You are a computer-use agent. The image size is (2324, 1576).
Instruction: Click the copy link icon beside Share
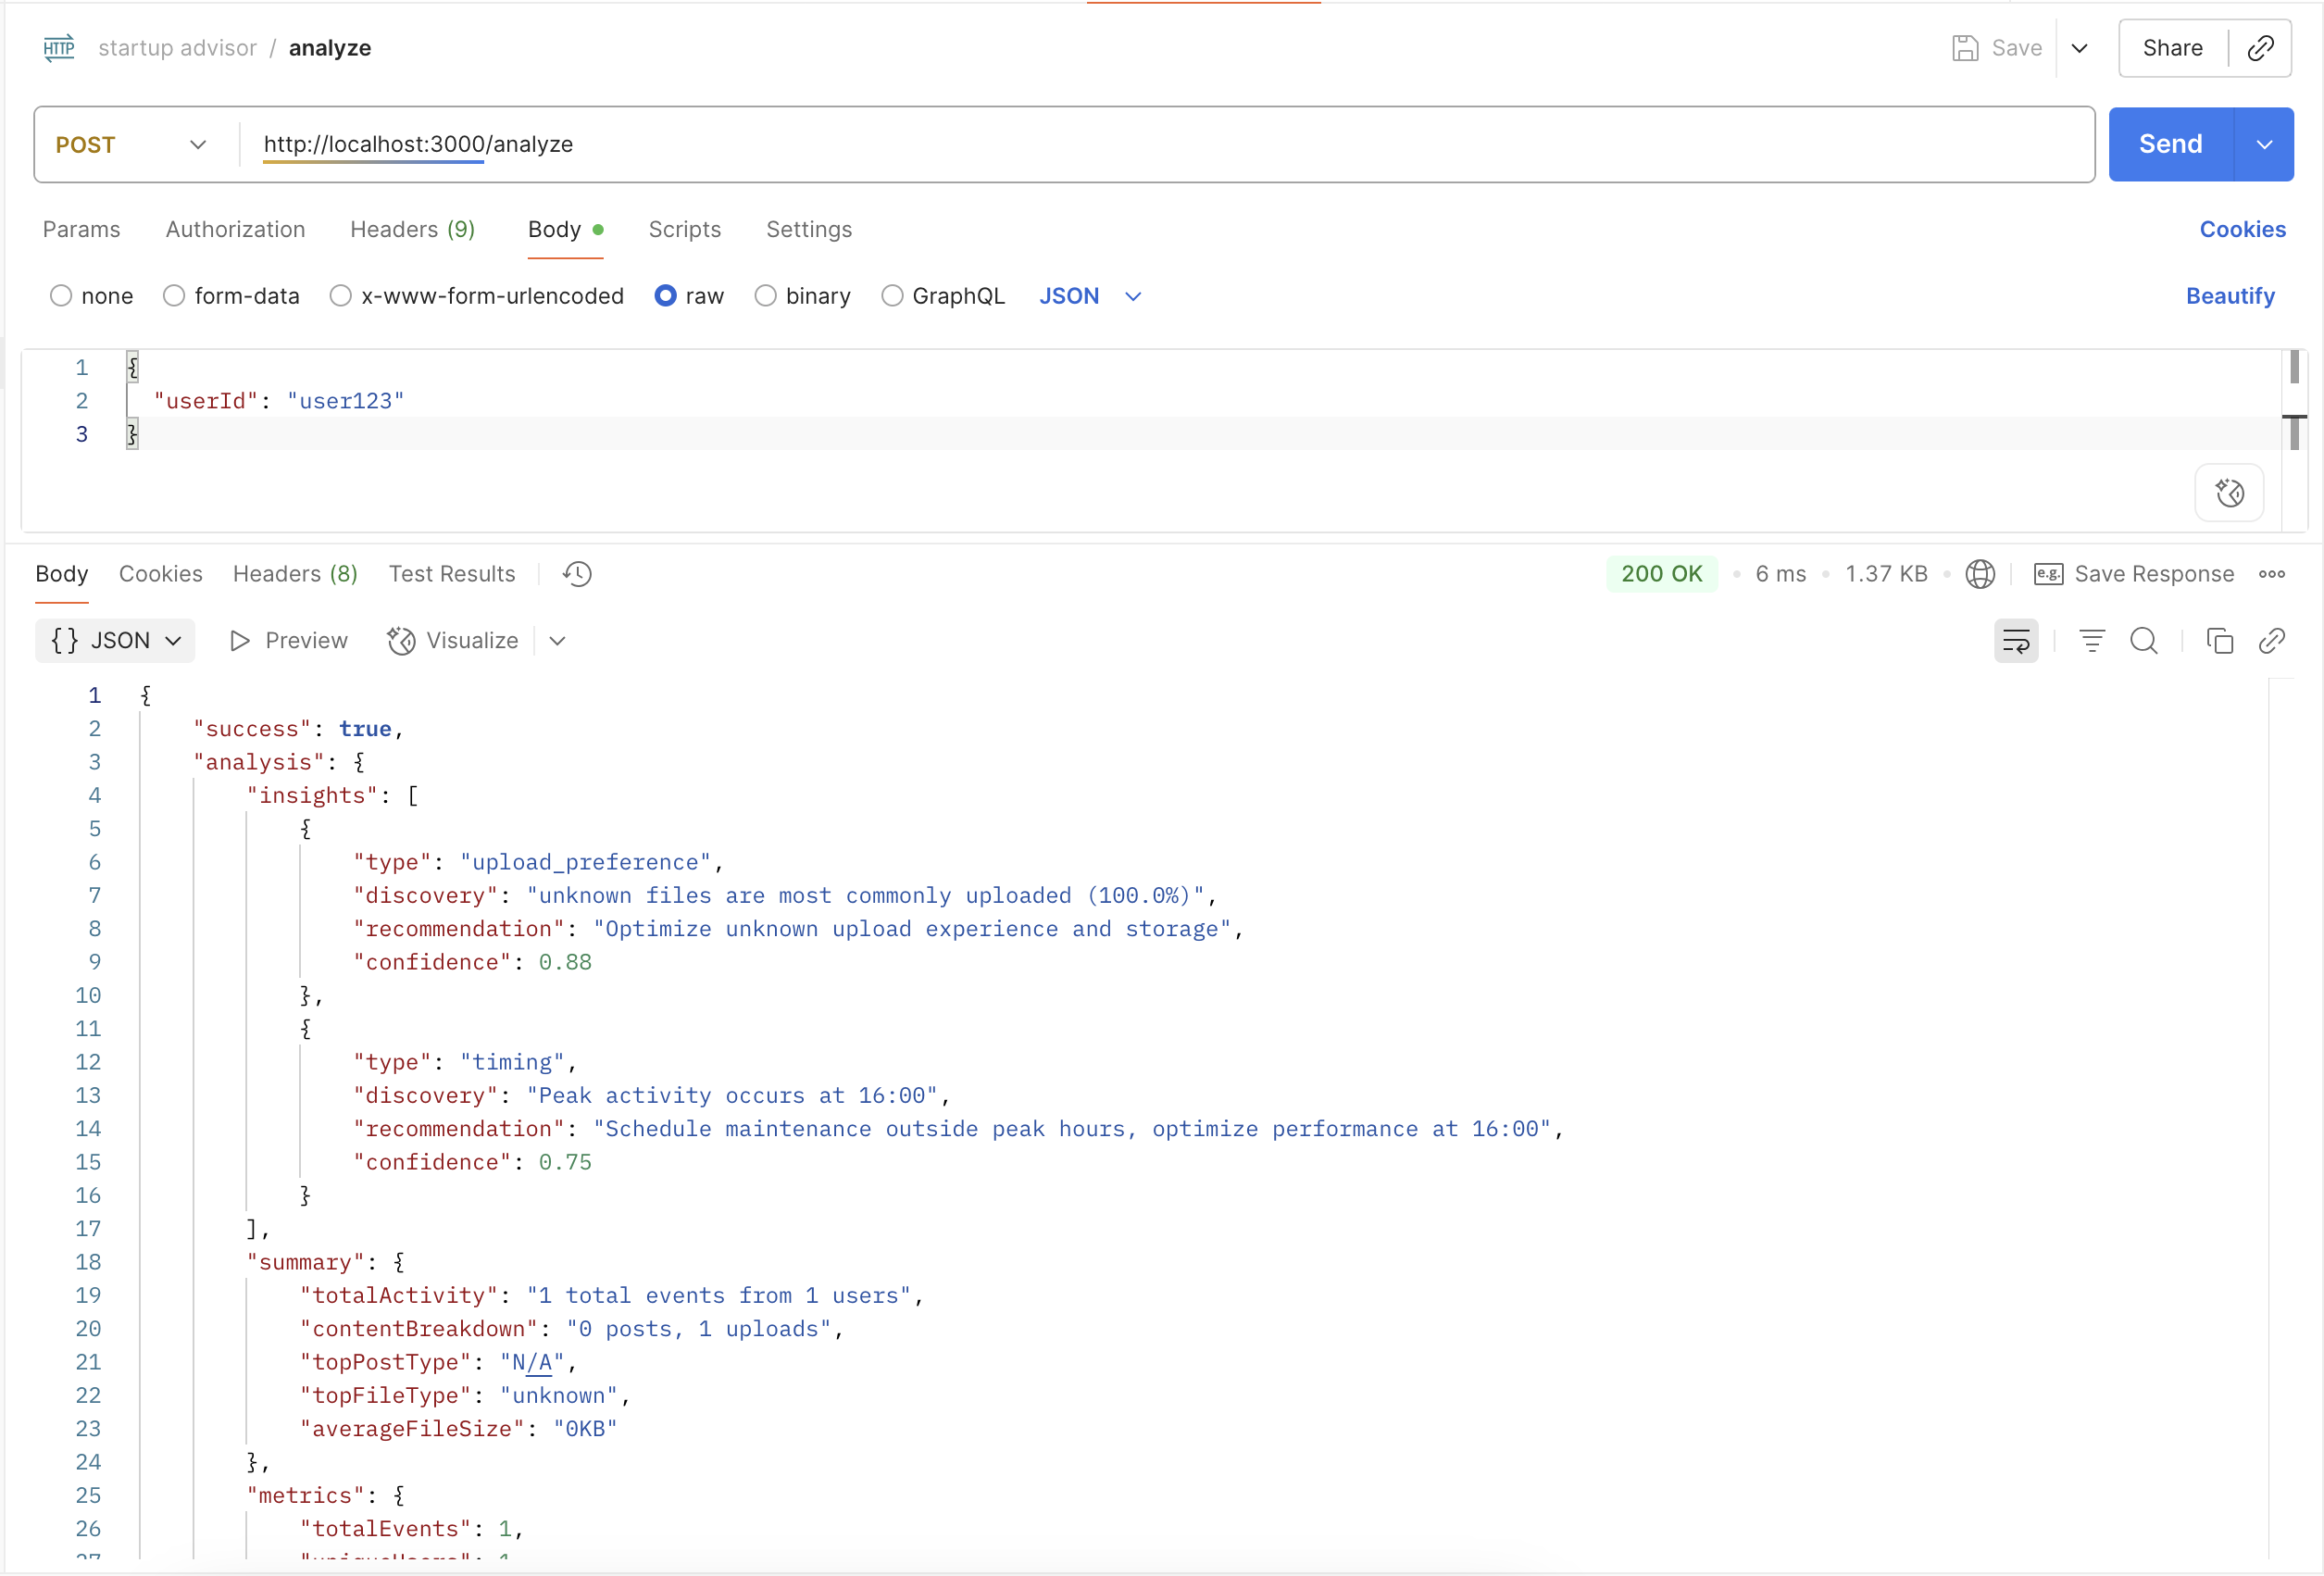tap(2261, 48)
